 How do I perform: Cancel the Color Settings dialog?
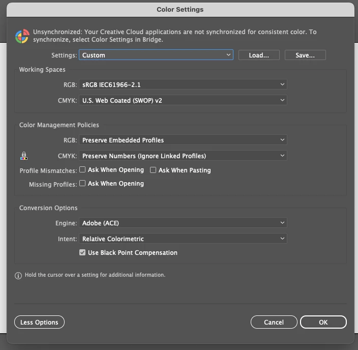click(274, 322)
